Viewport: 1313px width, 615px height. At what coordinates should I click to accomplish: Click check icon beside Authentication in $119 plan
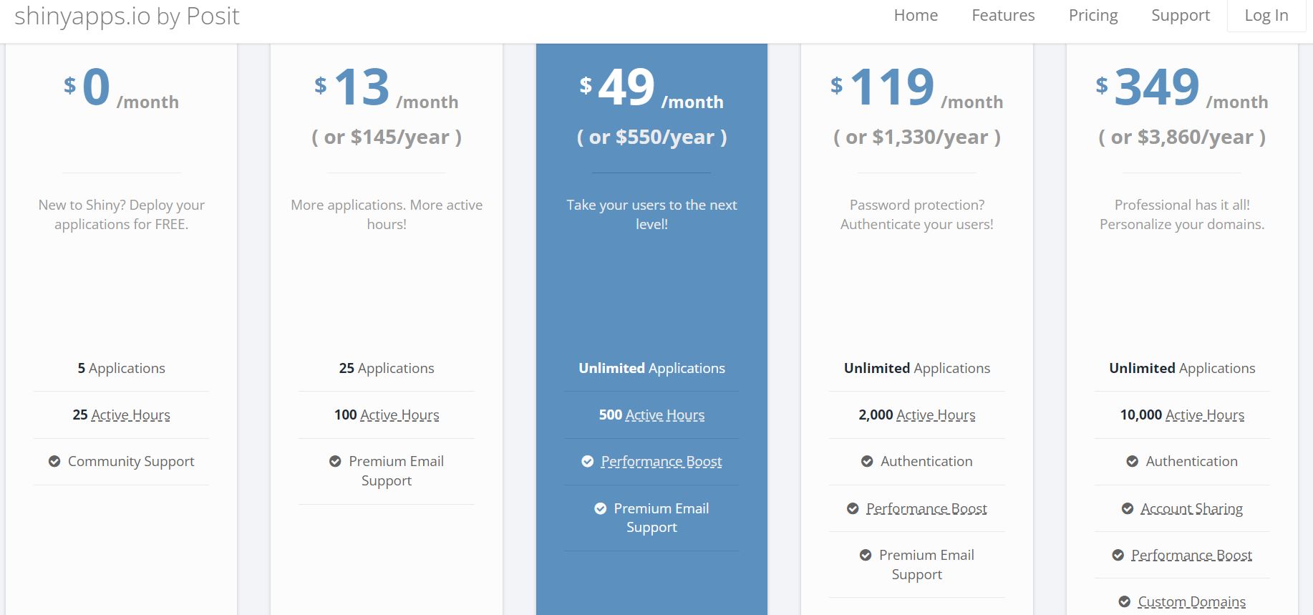point(867,462)
